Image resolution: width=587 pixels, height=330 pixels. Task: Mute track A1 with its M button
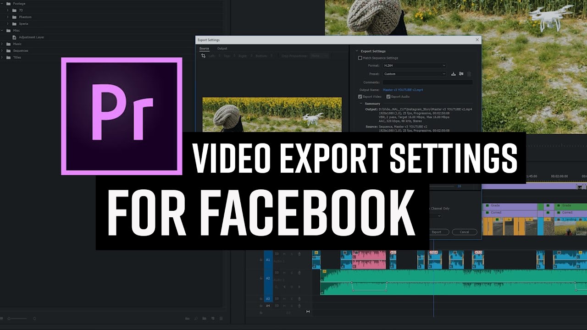coord(284,253)
